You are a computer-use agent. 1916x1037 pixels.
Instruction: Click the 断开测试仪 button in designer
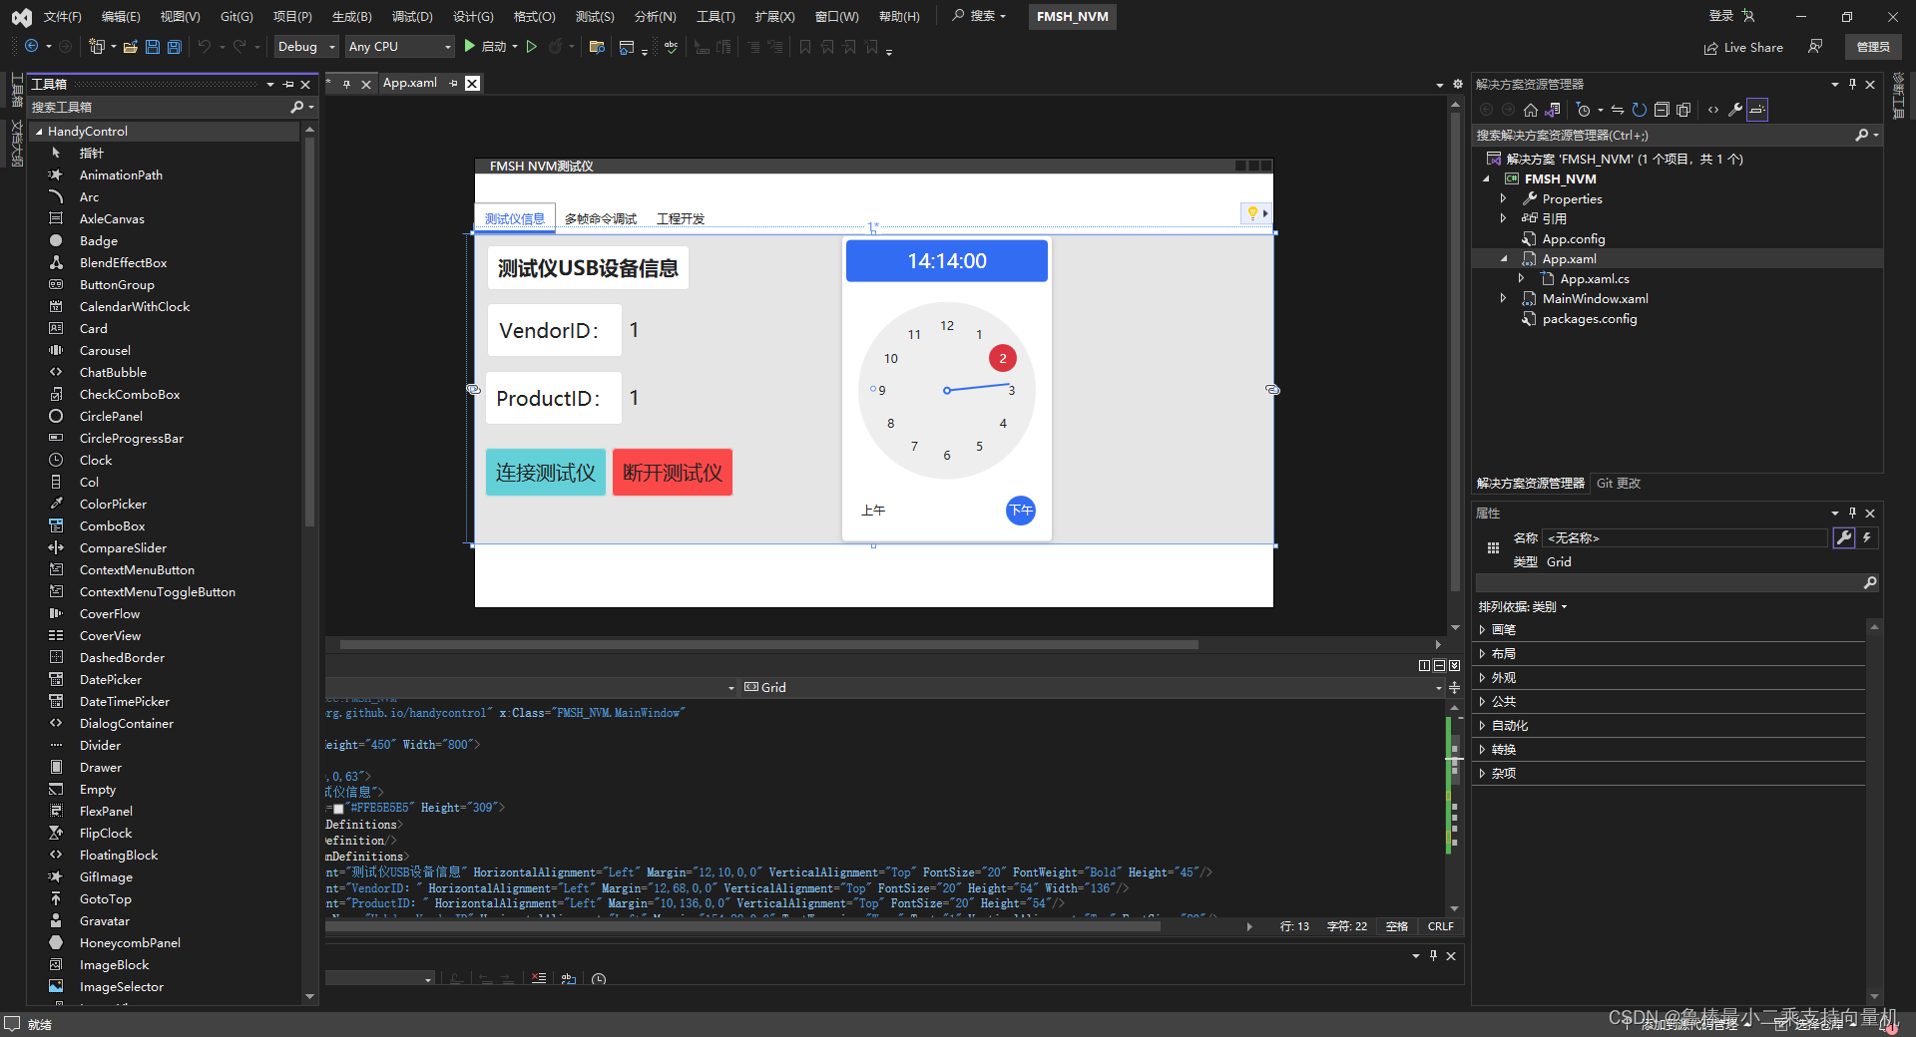pyautogui.click(x=673, y=473)
